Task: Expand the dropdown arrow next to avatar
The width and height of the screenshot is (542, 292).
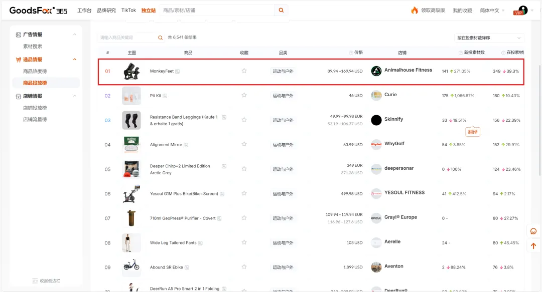Action: (532, 11)
